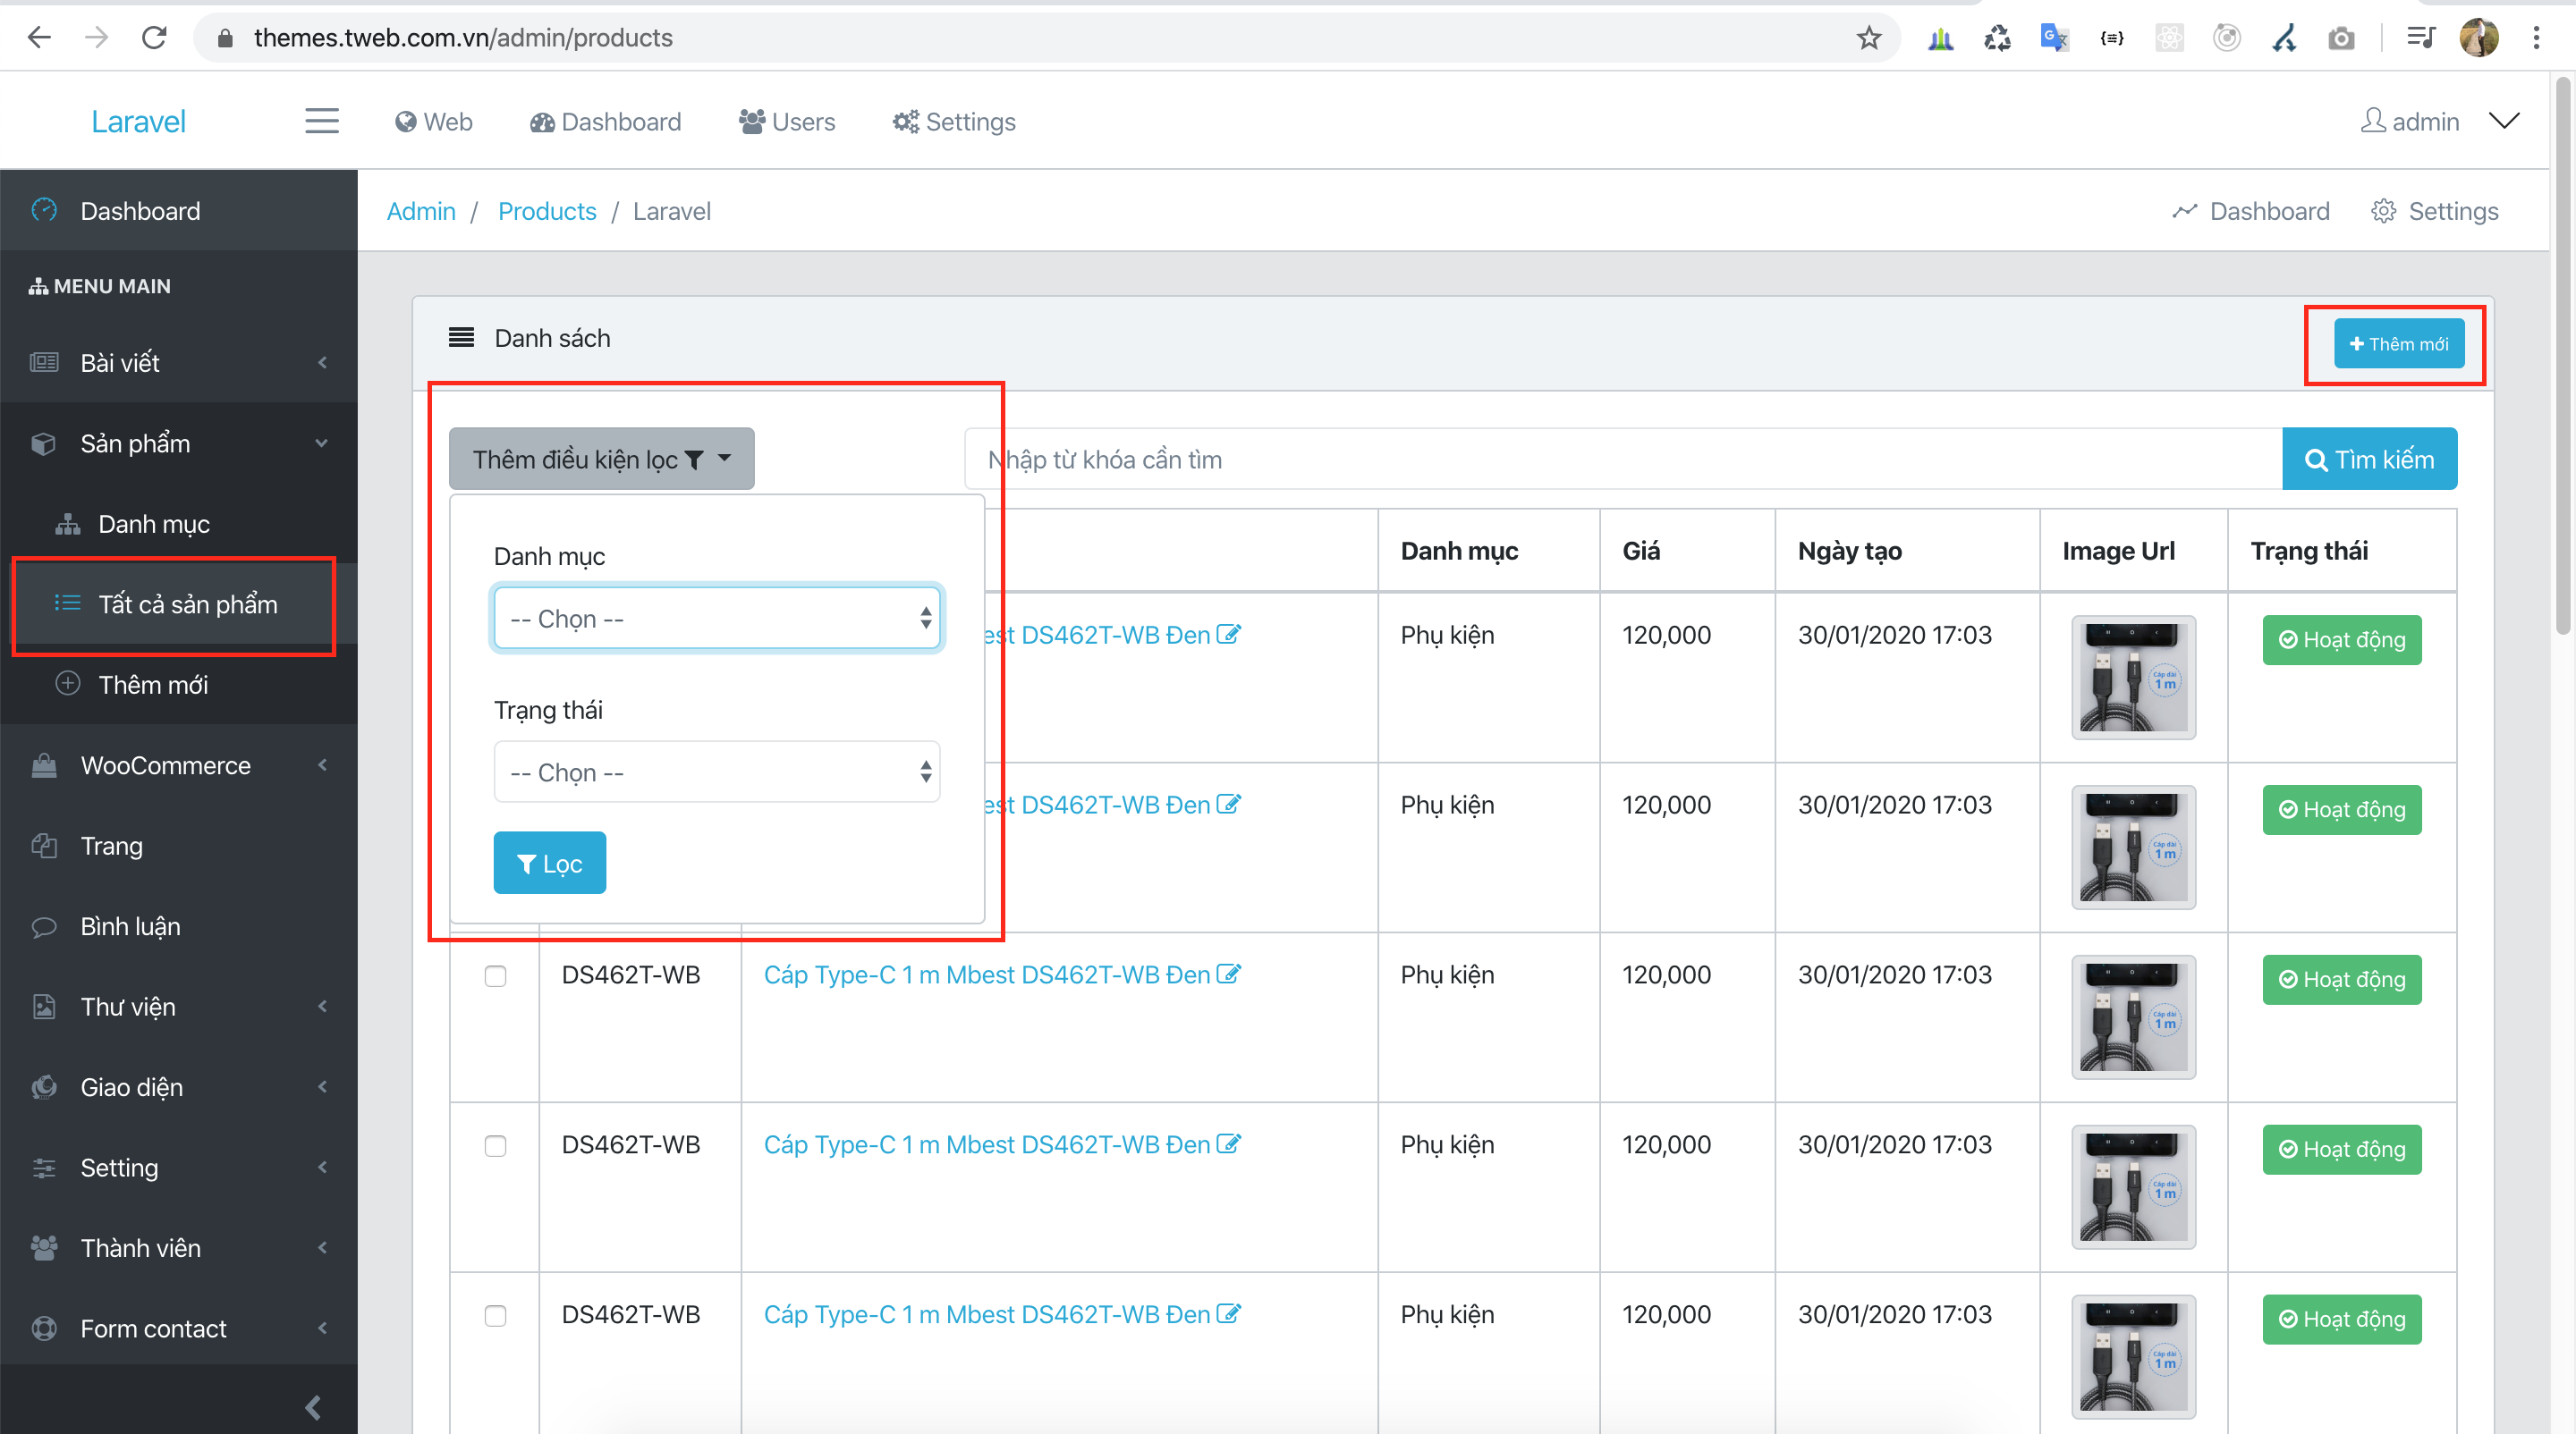Select the checkbox beside second DS462T-WB item
Image resolution: width=2576 pixels, height=1434 pixels.
pos(495,1146)
